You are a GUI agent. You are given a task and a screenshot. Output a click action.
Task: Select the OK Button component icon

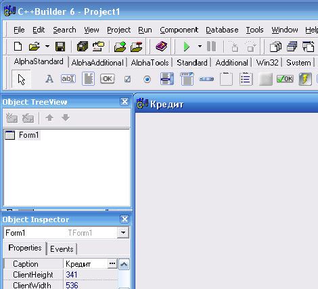pos(108,79)
